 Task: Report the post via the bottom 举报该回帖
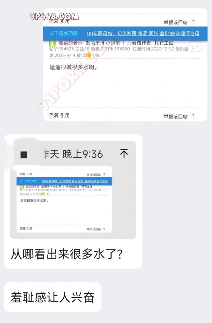(176, 117)
